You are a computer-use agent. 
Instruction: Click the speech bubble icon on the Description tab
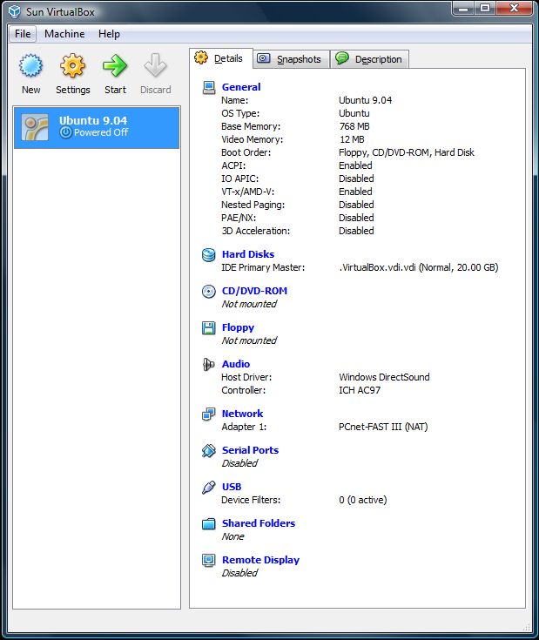(342, 58)
